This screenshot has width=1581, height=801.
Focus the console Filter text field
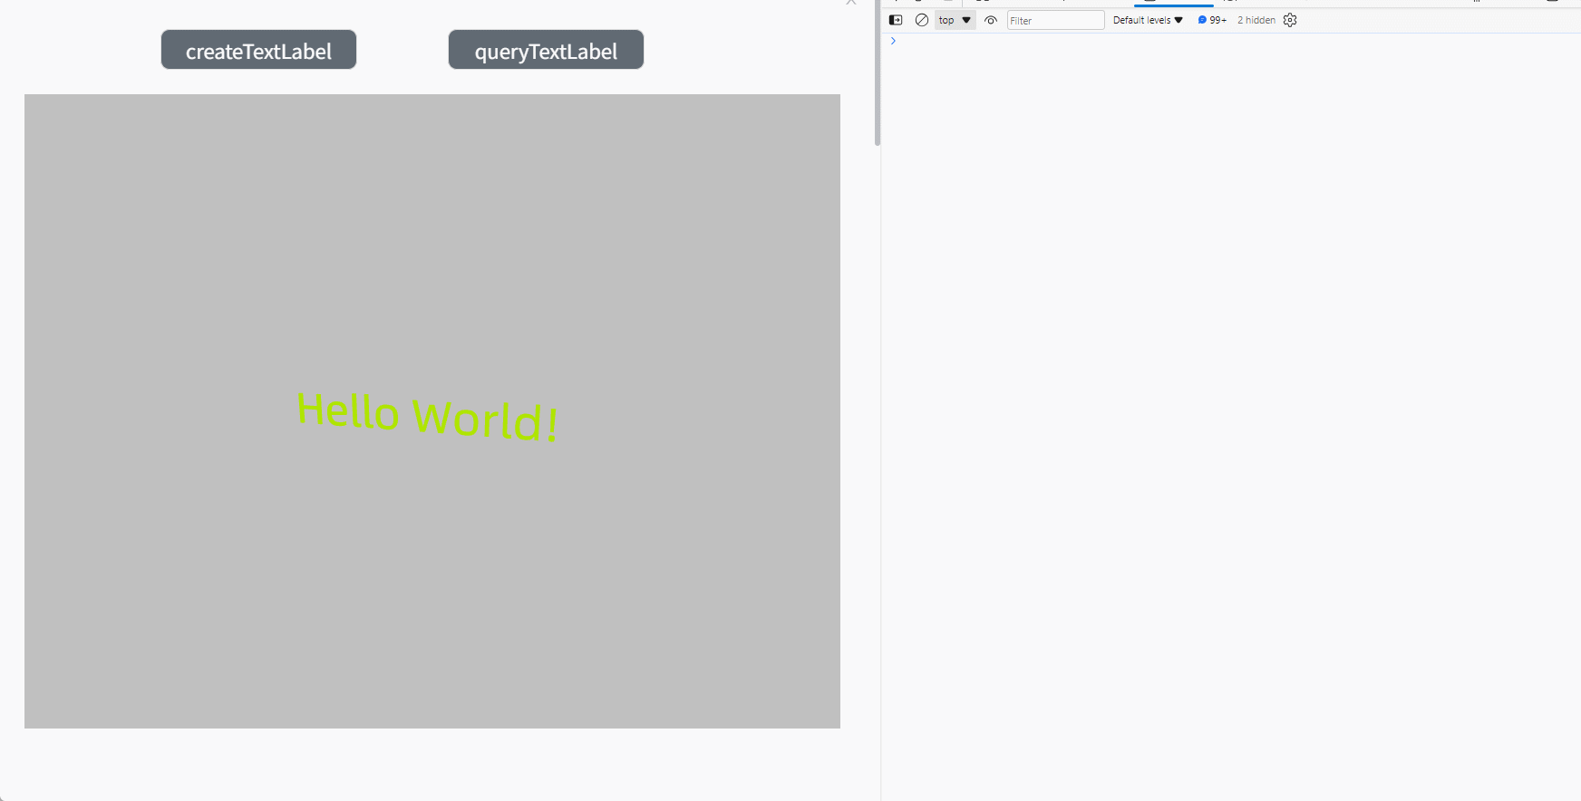tap(1055, 20)
